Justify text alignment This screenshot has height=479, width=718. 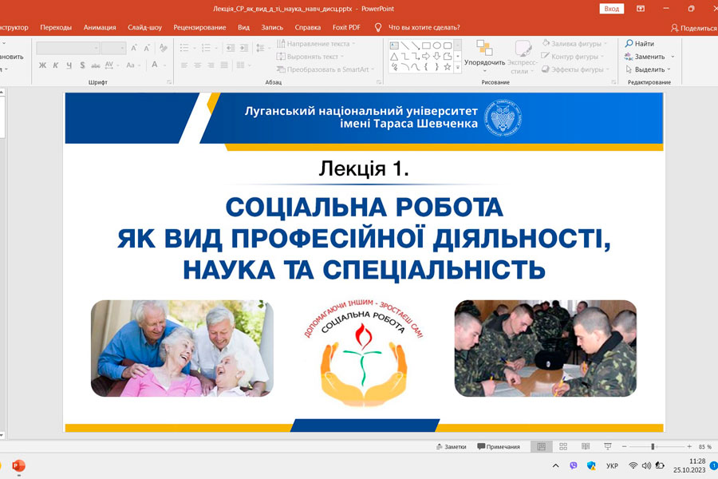[x=224, y=65]
